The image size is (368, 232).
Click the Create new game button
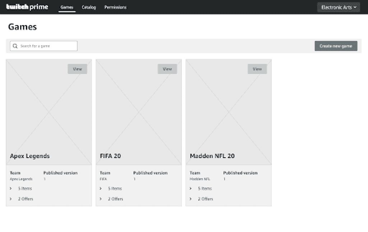click(336, 46)
